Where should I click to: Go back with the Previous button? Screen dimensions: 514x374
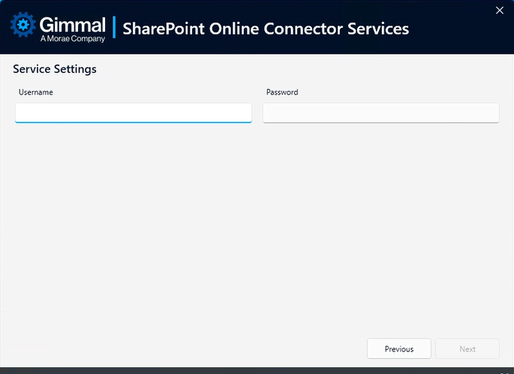[399, 349]
